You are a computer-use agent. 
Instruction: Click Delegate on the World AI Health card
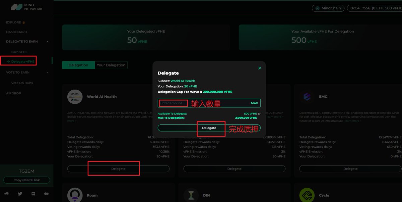[x=118, y=169]
